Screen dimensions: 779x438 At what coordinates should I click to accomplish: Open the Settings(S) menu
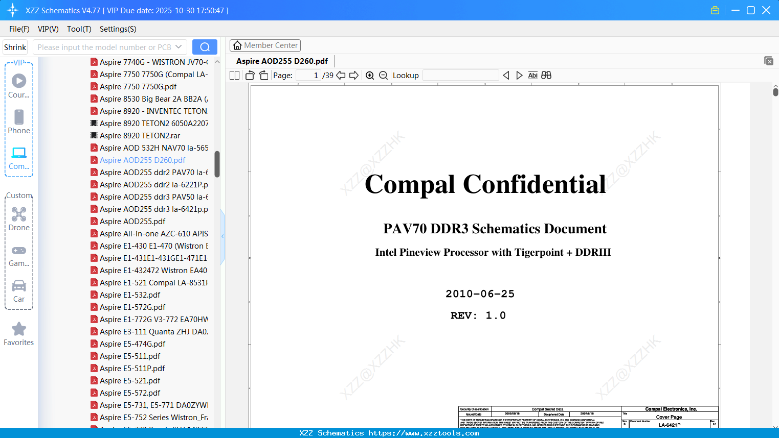click(x=118, y=29)
